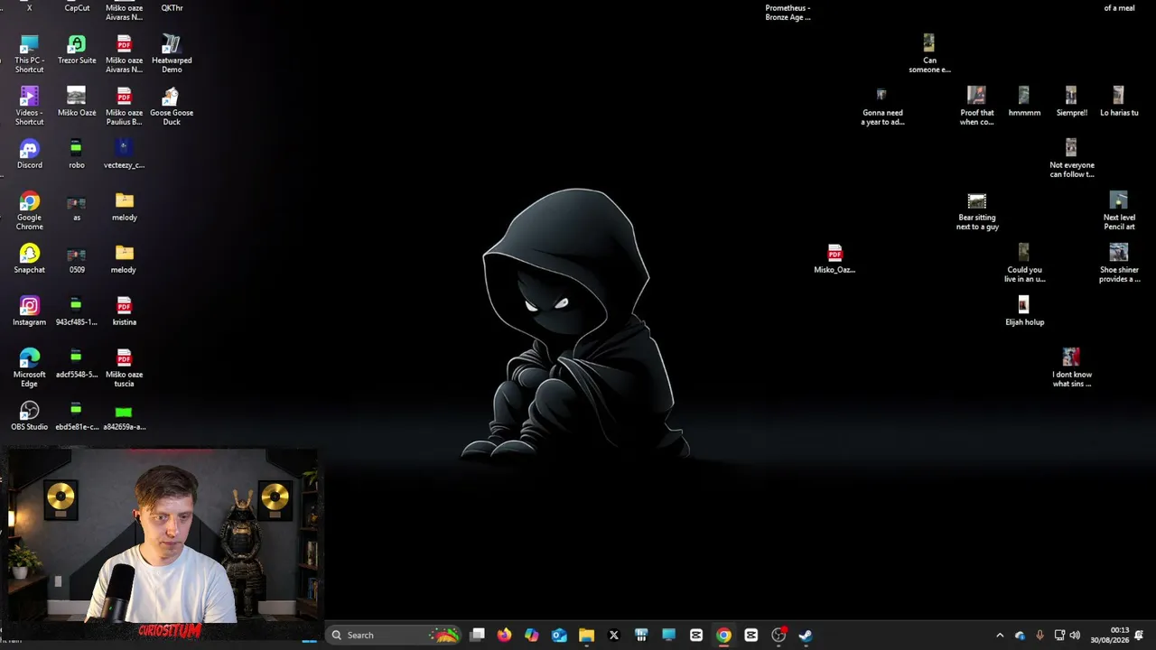Select the Proof that when co... file
This screenshot has height=650, width=1156.
pos(976,107)
